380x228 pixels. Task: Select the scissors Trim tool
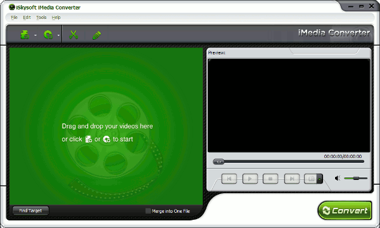click(73, 35)
